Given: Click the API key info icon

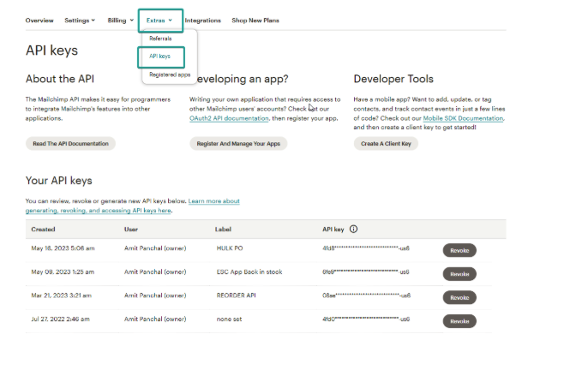Looking at the screenshot, I should [x=354, y=230].
